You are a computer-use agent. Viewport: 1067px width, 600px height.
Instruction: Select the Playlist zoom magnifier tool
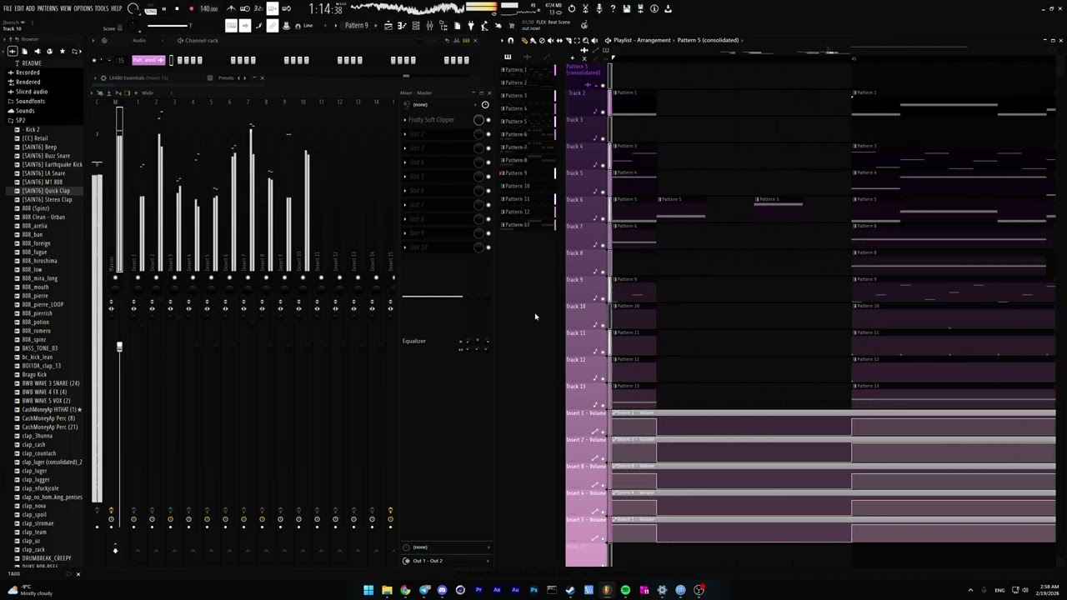pyautogui.click(x=586, y=40)
